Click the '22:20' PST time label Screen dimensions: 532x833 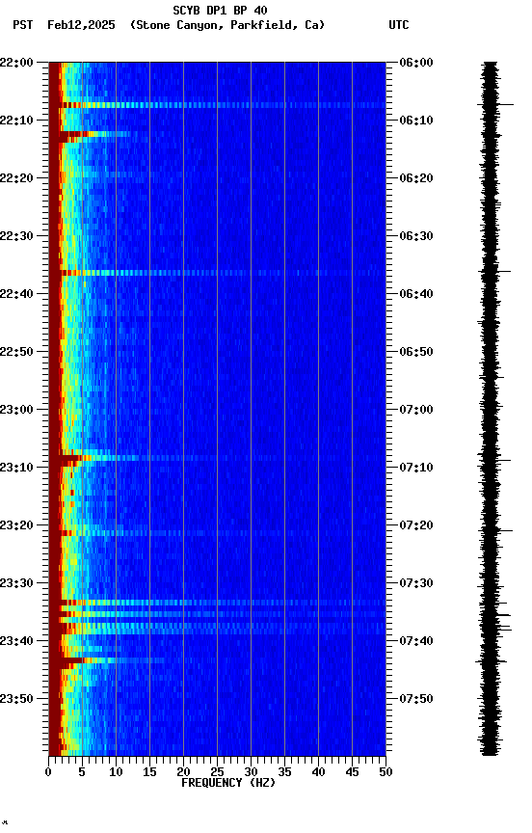point(16,178)
